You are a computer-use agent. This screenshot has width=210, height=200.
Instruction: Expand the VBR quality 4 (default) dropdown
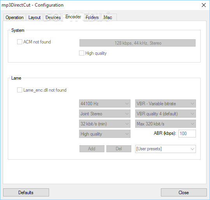166,114
